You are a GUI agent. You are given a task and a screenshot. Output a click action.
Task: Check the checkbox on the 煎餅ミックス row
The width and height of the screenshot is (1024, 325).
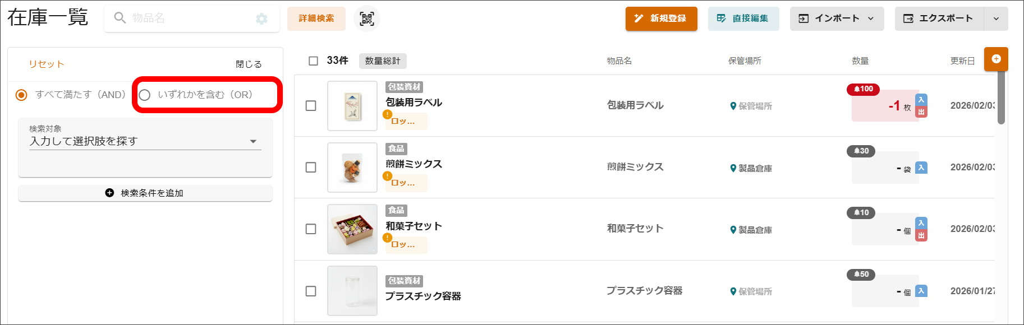[x=311, y=168]
